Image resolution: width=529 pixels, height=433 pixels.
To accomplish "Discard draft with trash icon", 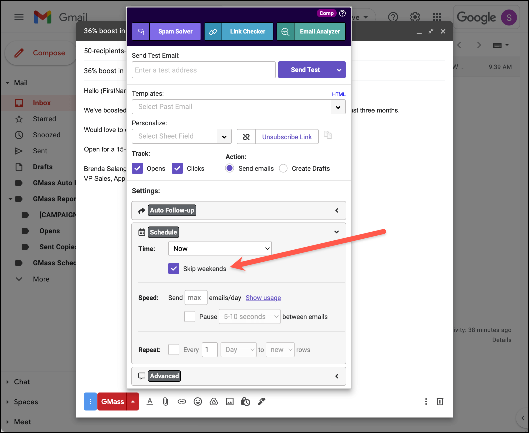I will [x=440, y=401].
